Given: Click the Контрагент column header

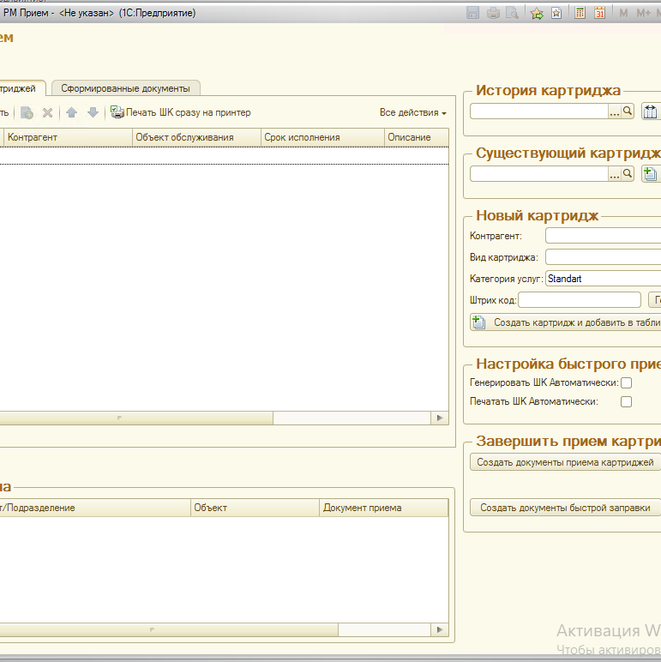Looking at the screenshot, I should 68,138.
